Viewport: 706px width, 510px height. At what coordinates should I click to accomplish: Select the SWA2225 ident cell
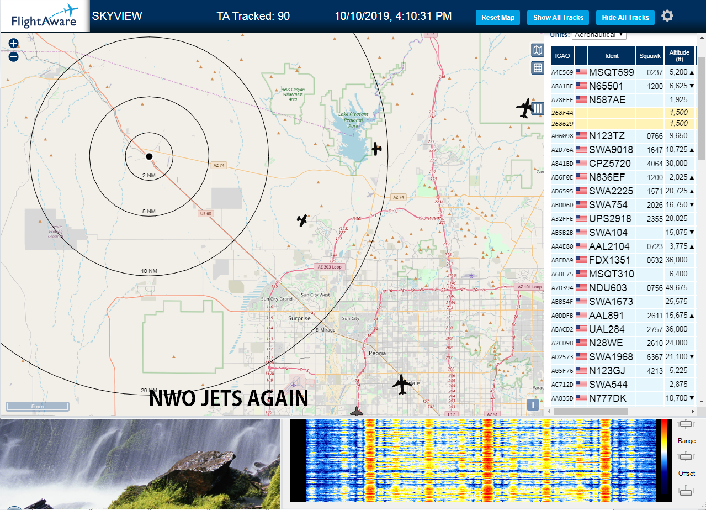click(612, 191)
